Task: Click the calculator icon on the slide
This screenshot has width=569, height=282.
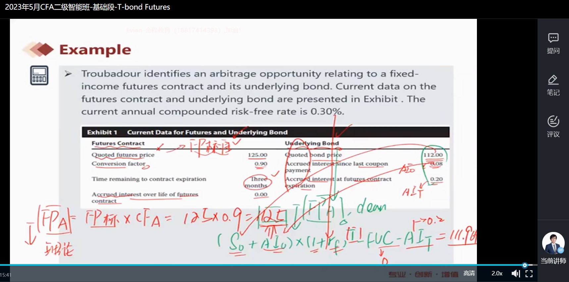Action: [x=39, y=75]
